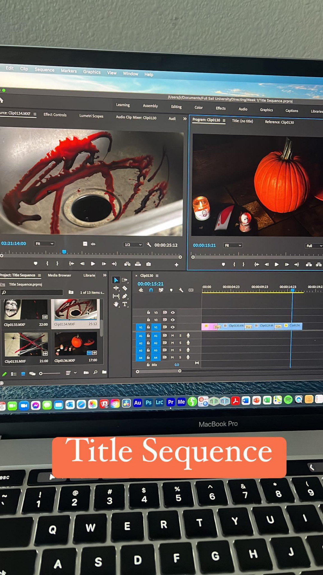The image size is (323, 575).
Task: Expand Project panel overflow chevron
Action: coord(104,275)
